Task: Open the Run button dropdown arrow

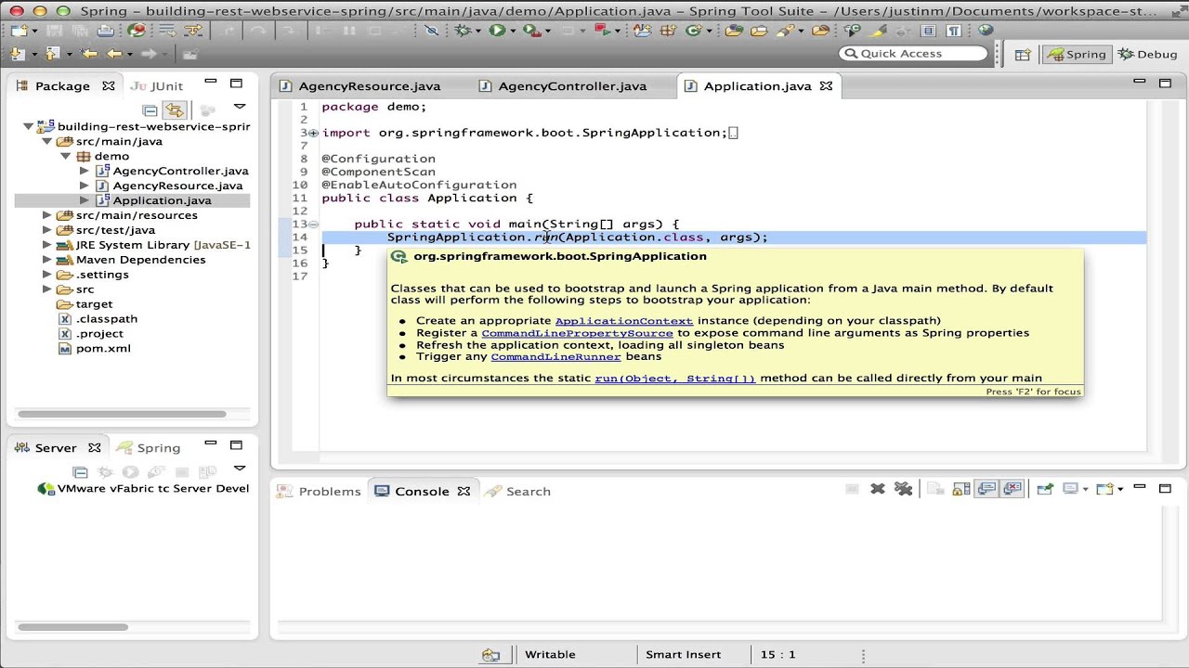Action: coord(513,32)
